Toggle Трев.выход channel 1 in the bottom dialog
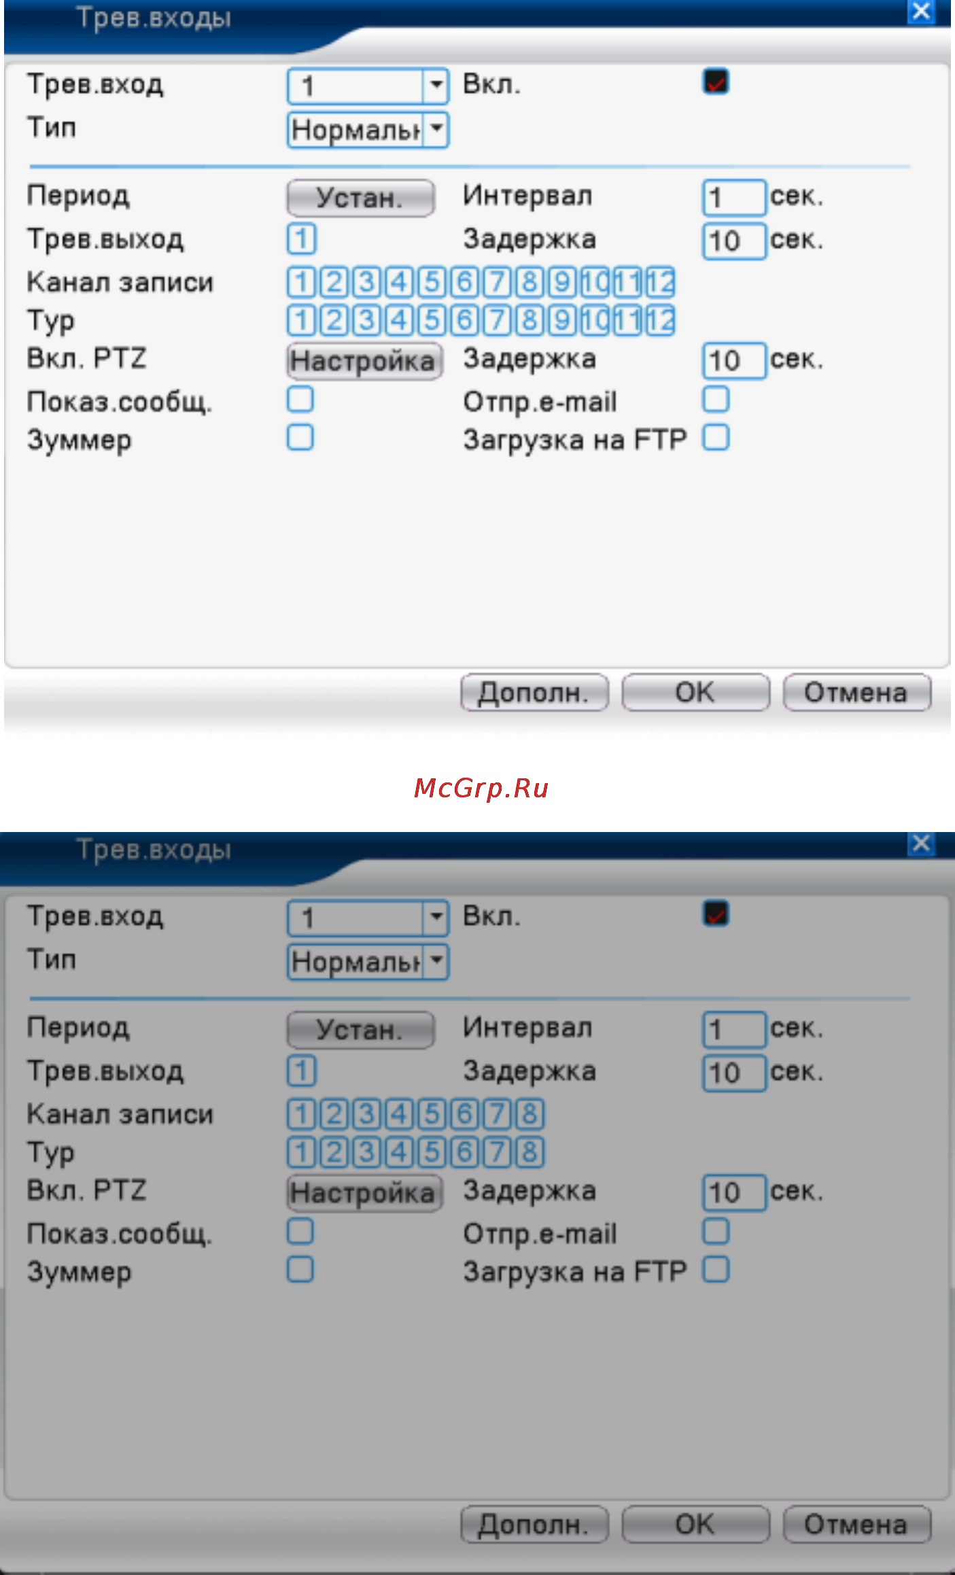The width and height of the screenshot is (955, 1575). click(301, 1071)
